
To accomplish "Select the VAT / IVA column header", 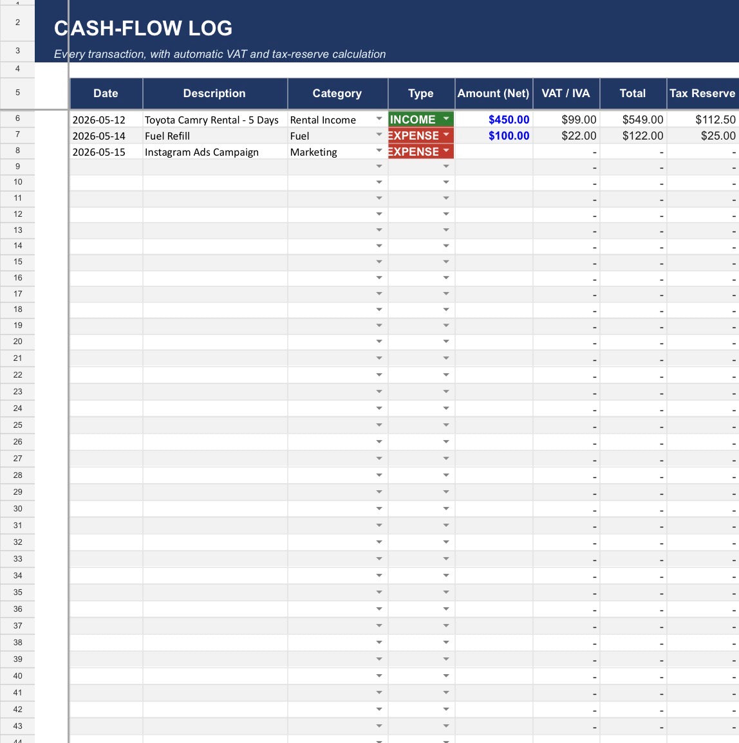I will point(566,93).
